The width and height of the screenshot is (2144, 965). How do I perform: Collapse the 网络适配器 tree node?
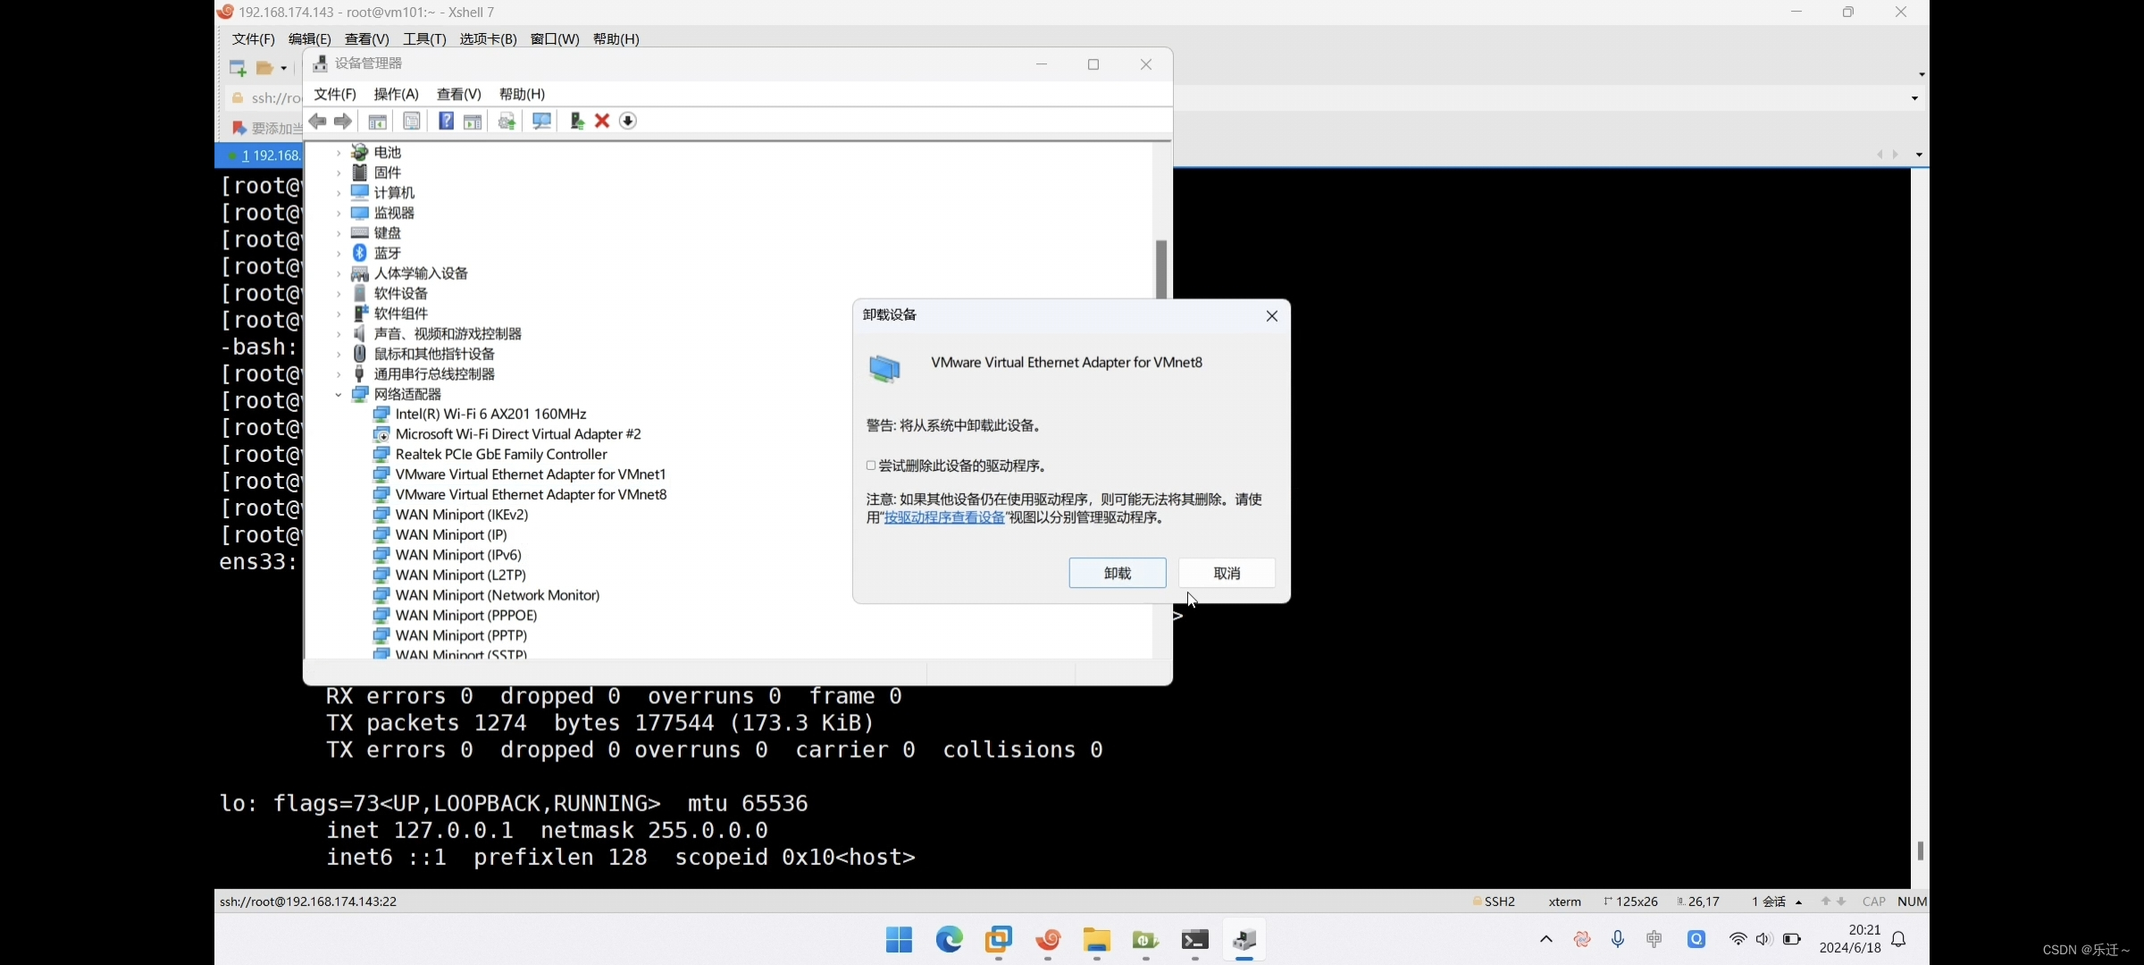click(x=339, y=394)
